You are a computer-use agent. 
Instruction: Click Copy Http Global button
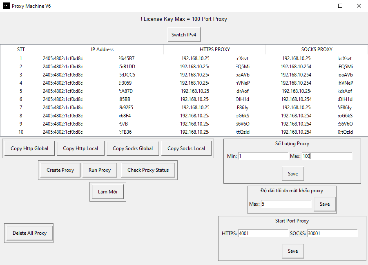(29, 148)
